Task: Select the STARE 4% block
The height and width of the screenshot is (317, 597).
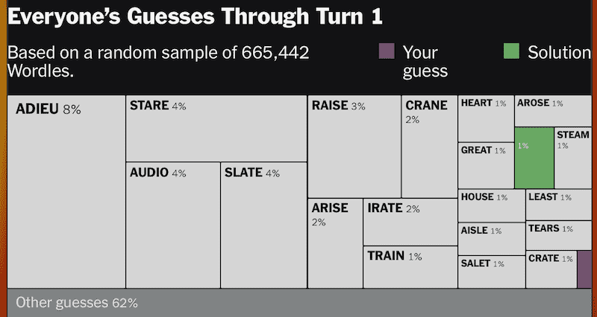Action: (x=216, y=128)
